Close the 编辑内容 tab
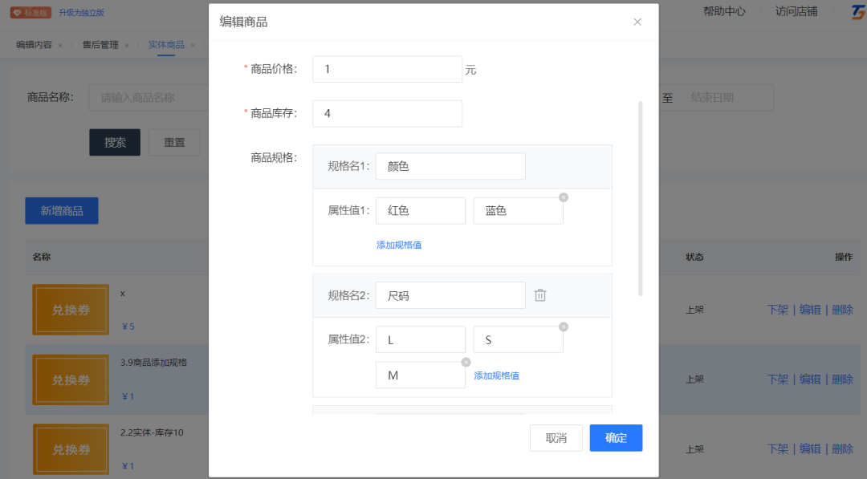Image resolution: width=867 pixels, height=479 pixels. coord(60,45)
